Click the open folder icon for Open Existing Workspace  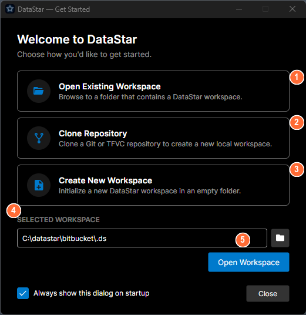39,91
